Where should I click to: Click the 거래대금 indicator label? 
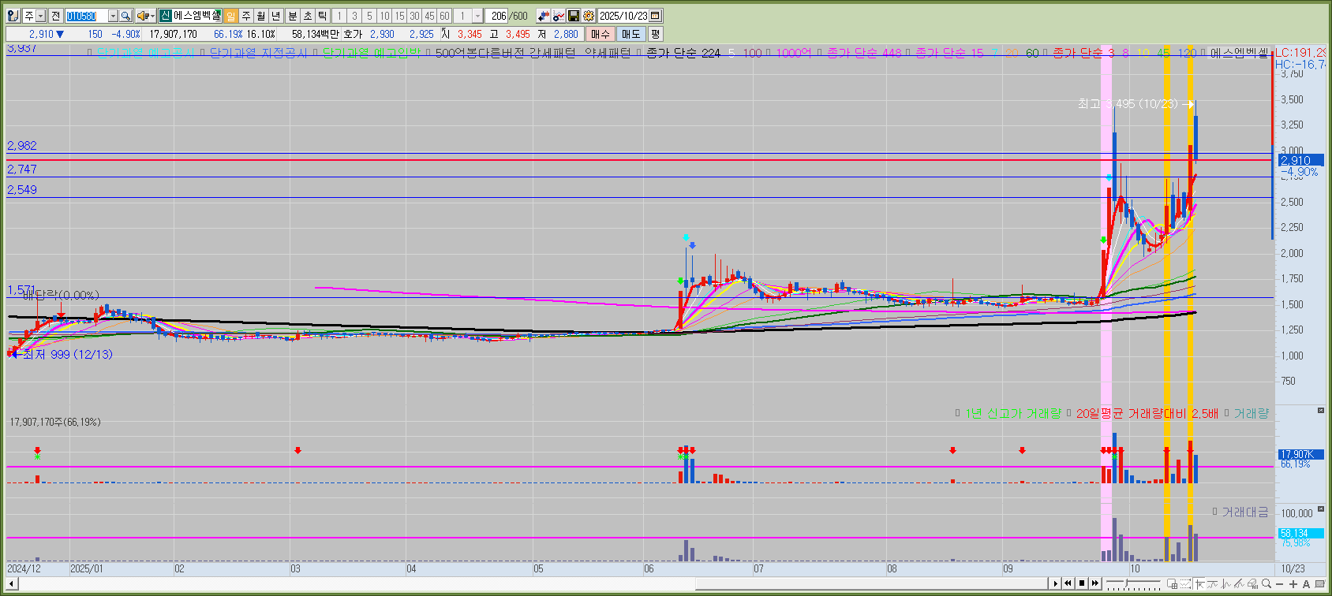[1245, 512]
